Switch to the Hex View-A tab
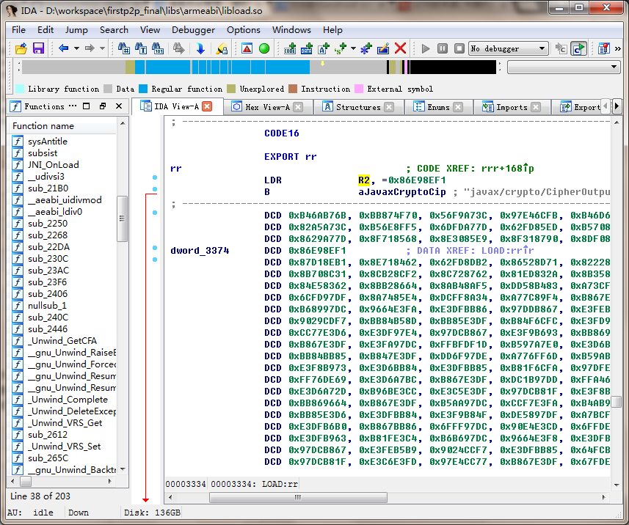629x525 pixels. pyautogui.click(x=266, y=107)
